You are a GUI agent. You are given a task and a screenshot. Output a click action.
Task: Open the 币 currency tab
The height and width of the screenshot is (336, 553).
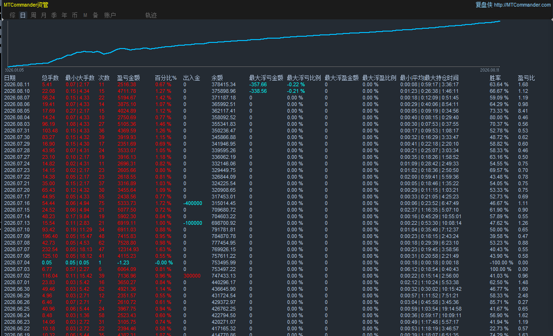point(74,15)
